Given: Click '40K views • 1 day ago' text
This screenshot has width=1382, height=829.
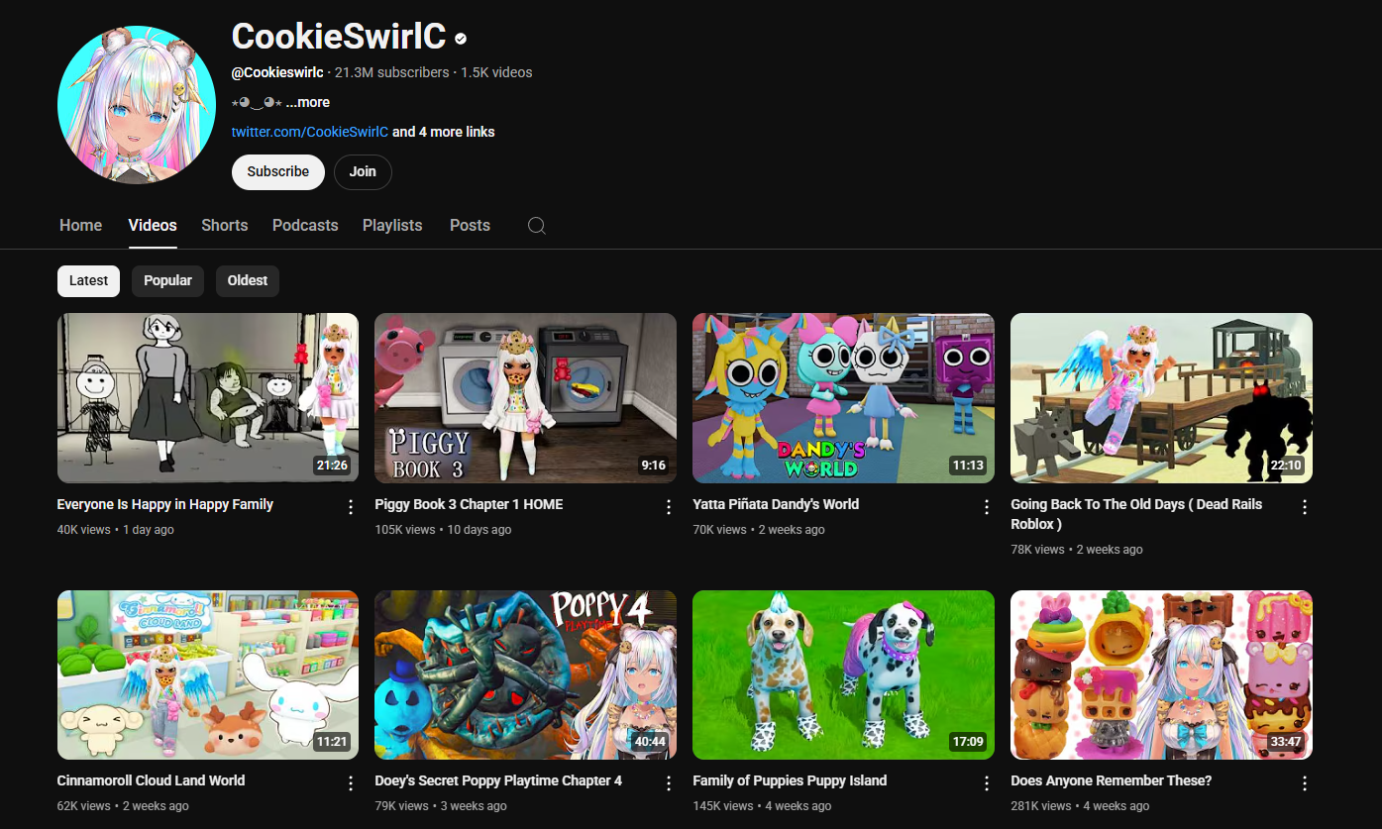Looking at the screenshot, I should tap(116, 530).
